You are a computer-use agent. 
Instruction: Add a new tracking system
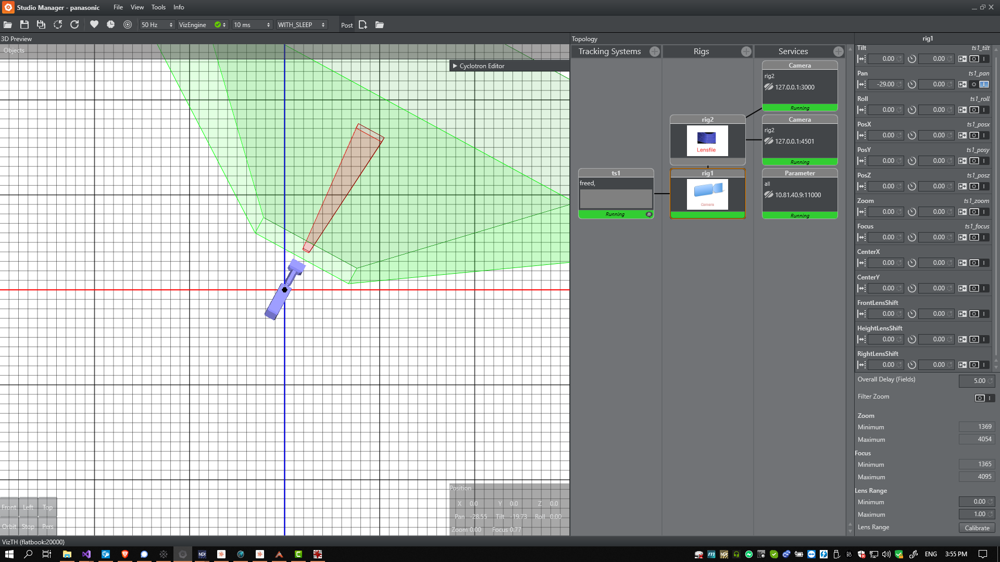click(655, 52)
